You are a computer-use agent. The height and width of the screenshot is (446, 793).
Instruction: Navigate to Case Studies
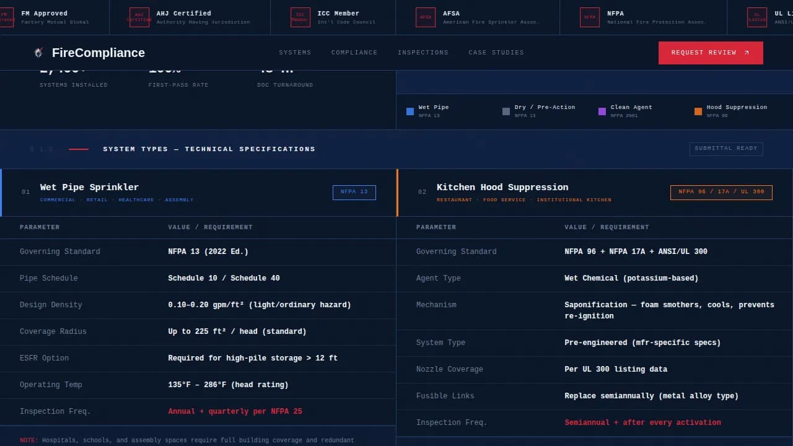pyautogui.click(x=496, y=53)
